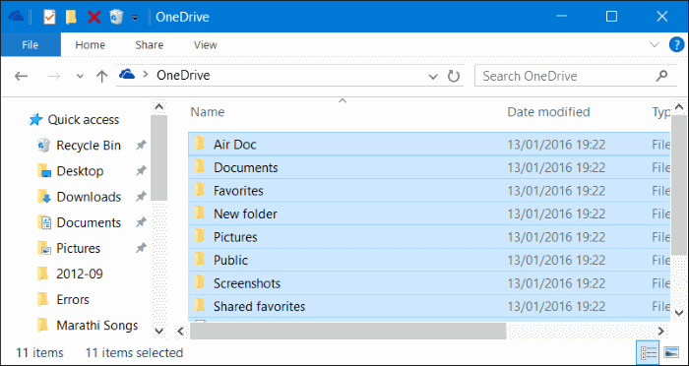
Task: Click file list vertical scrollbar down arrow
Action: point(678,314)
